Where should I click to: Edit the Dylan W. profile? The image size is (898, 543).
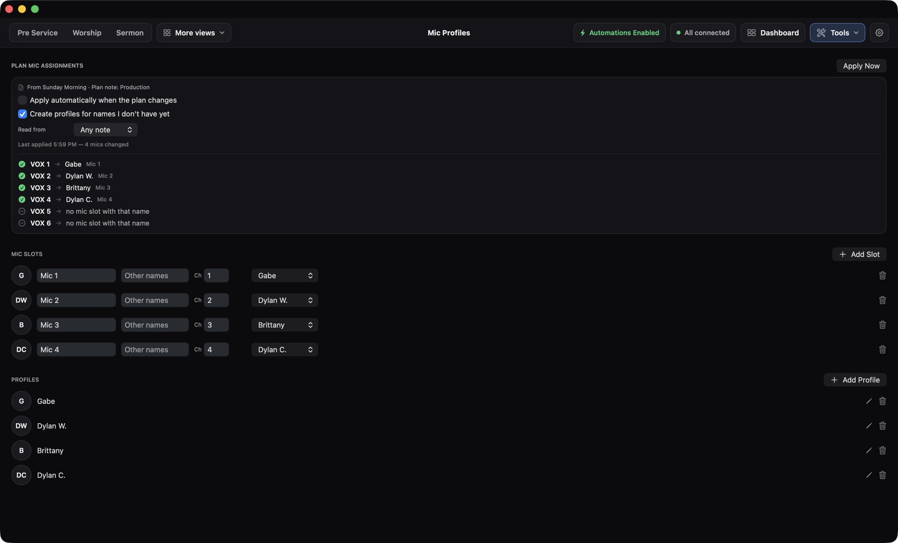tap(869, 426)
